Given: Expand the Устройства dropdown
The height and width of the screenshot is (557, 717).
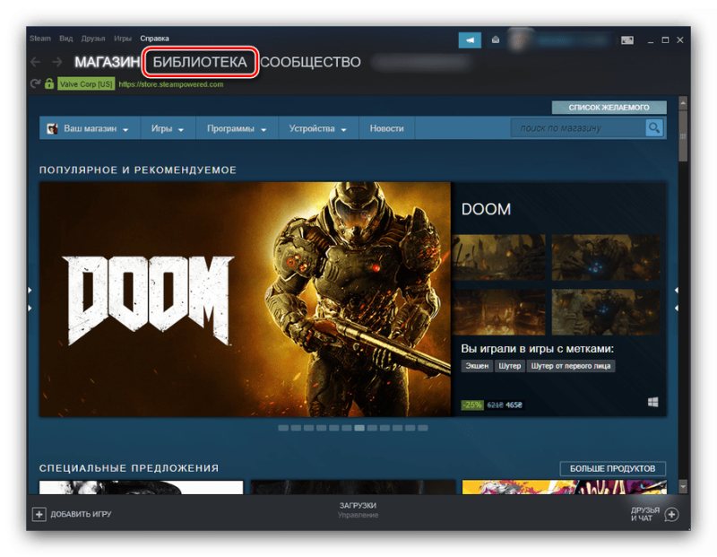Looking at the screenshot, I should click(318, 128).
